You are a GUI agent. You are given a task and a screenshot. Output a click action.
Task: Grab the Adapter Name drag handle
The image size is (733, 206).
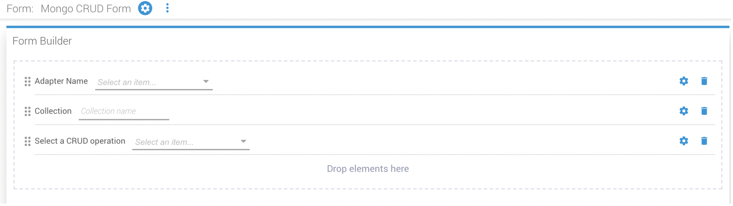coord(27,82)
